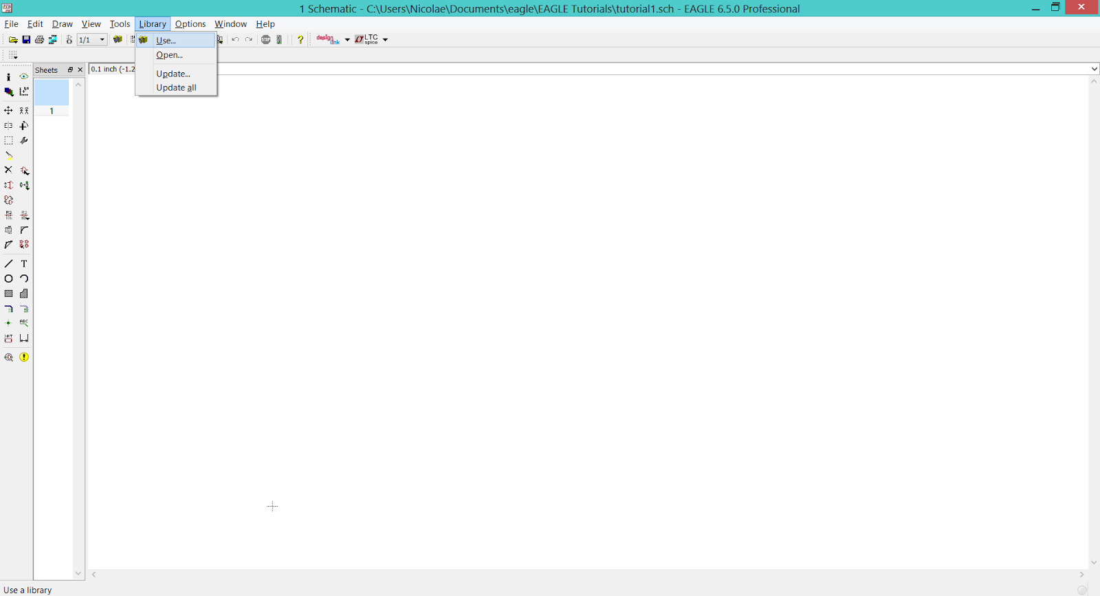
Task: Click the Sheets panel scroll down arrow
Action: tap(78, 573)
